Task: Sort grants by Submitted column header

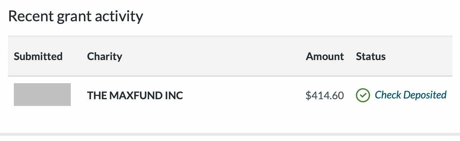Action: [x=38, y=57]
